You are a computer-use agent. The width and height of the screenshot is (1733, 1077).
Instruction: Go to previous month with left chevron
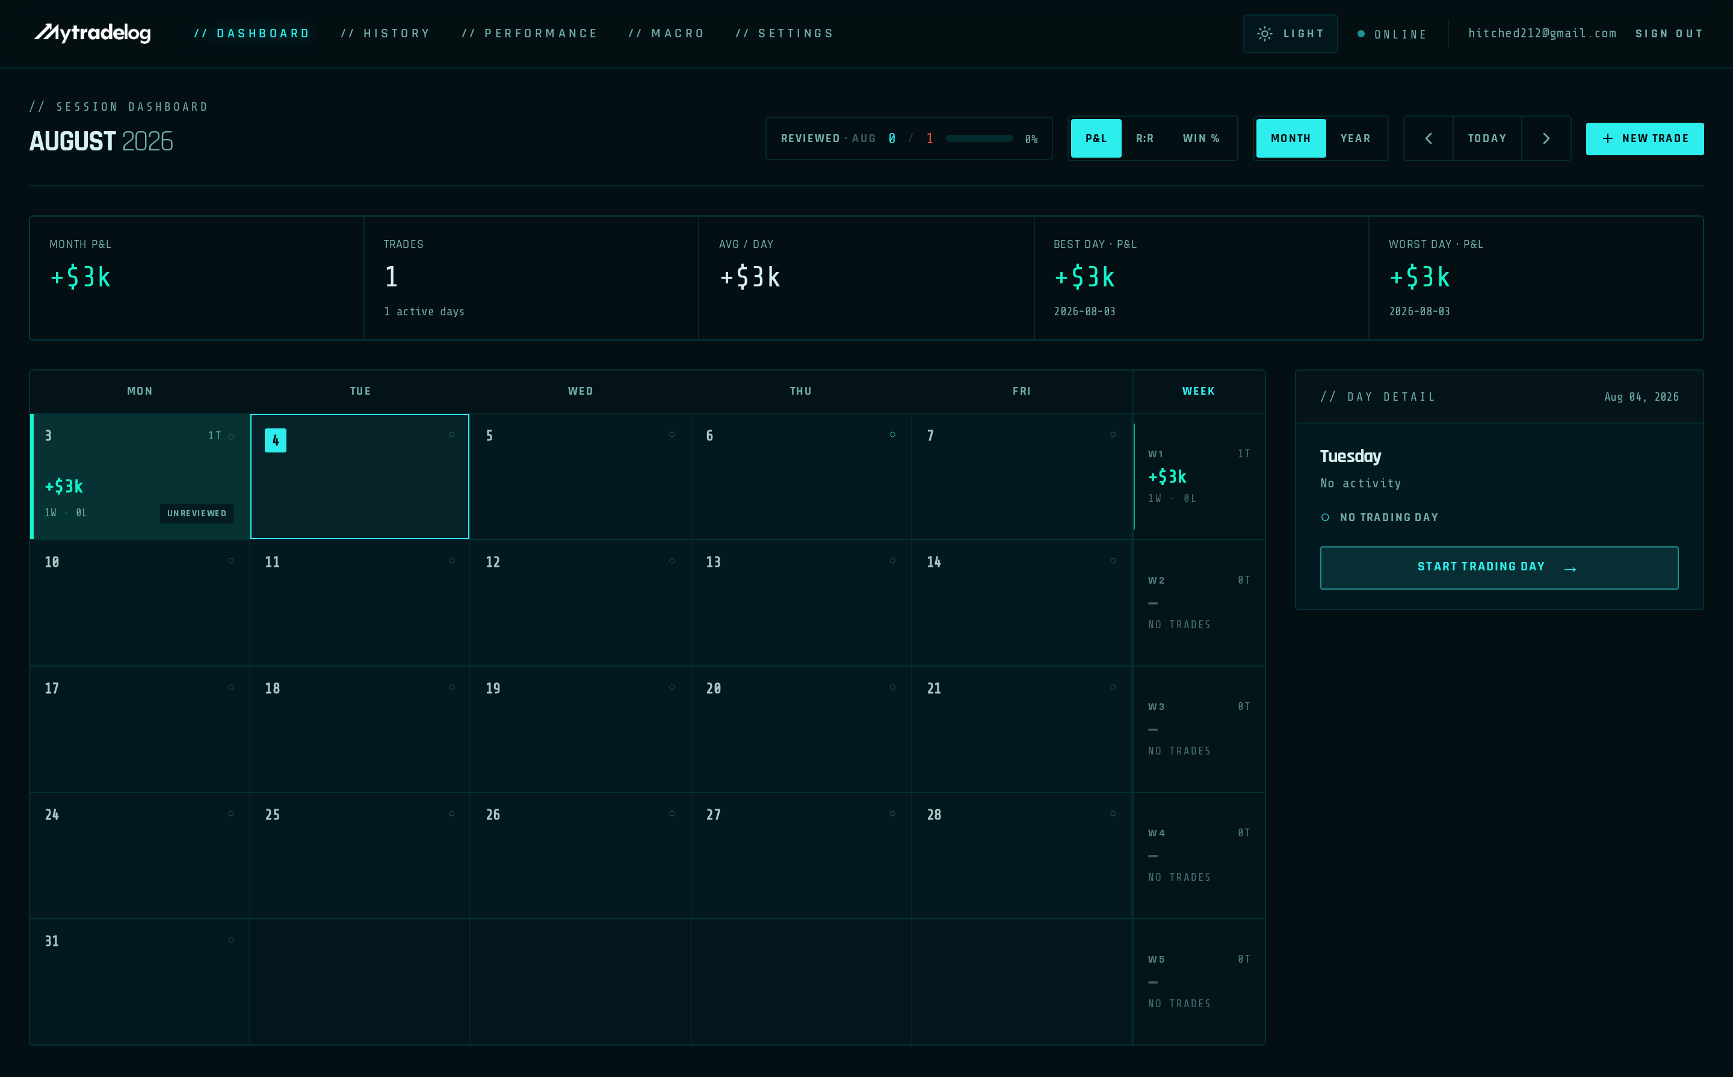click(x=1428, y=138)
